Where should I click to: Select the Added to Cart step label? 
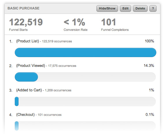pos(29,90)
